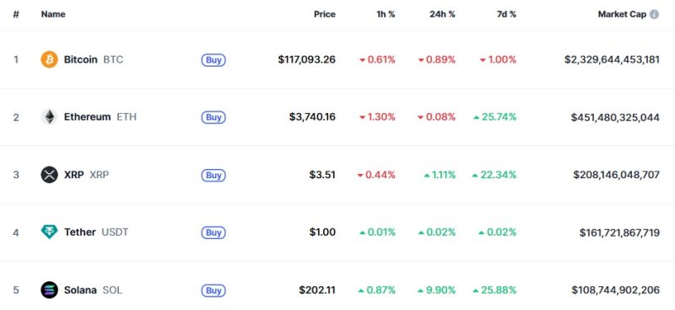675x310 pixels.
Task: Sort by the Name column header
Action: (53, 14)
